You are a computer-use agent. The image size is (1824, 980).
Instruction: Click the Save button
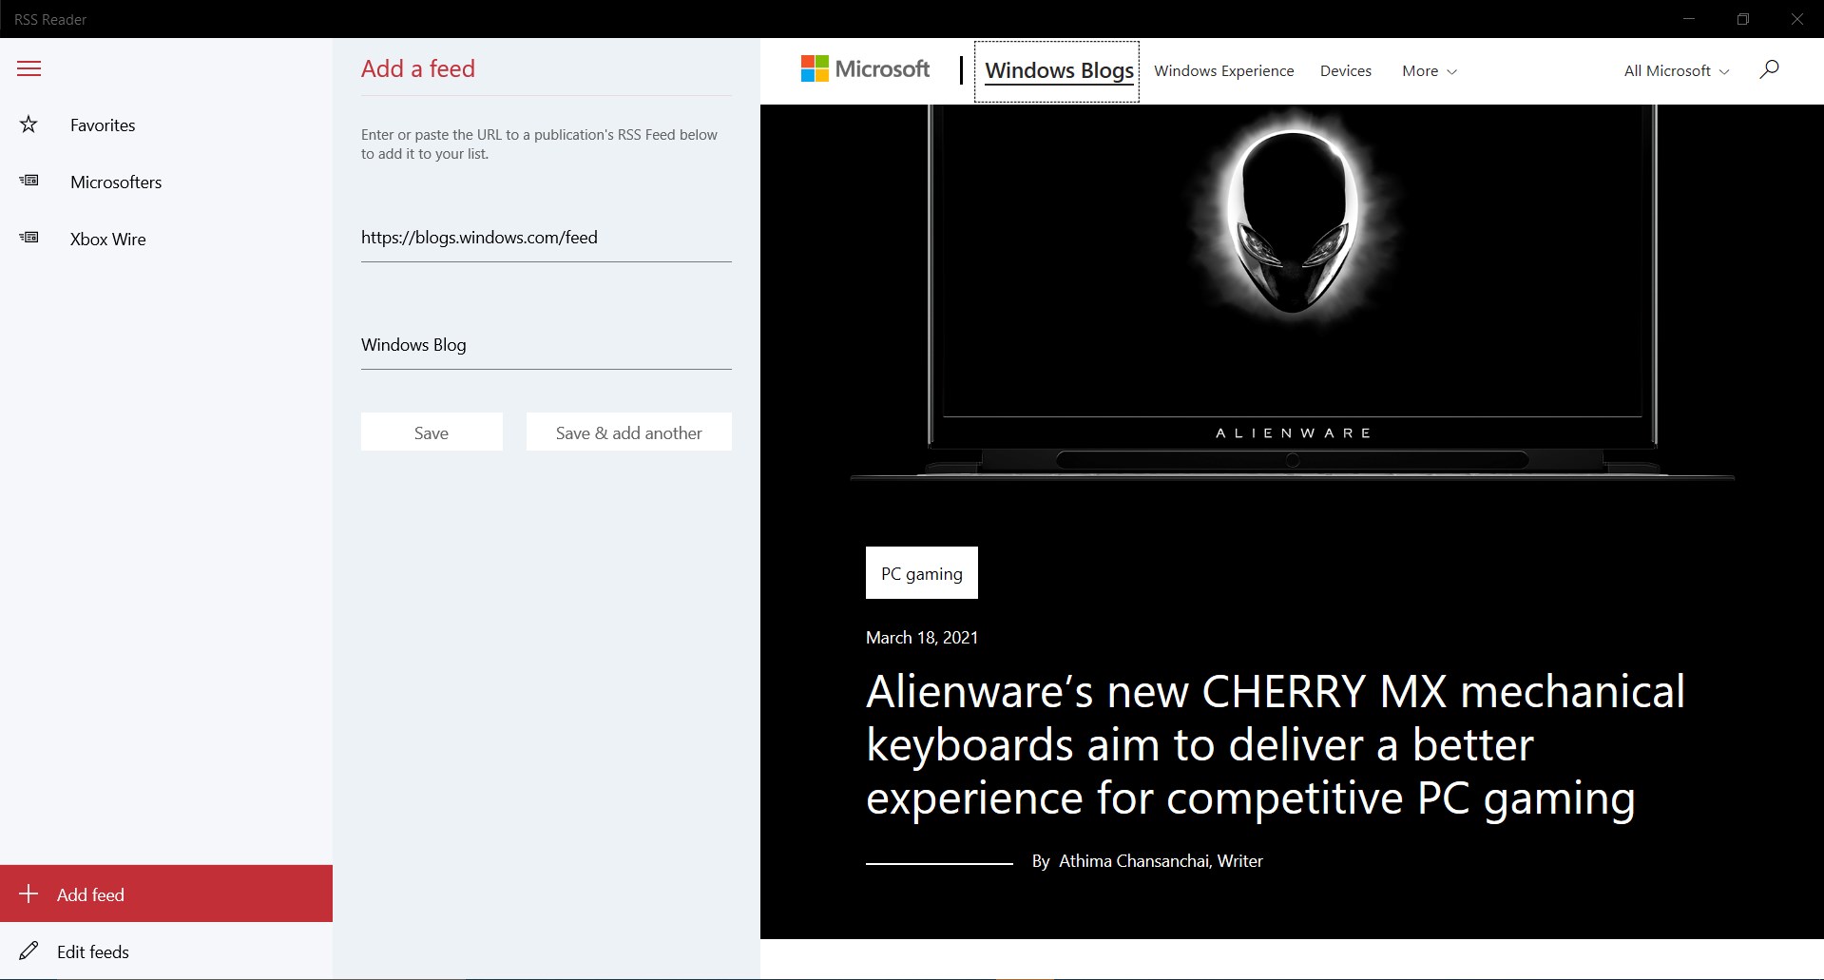point(432,432)
